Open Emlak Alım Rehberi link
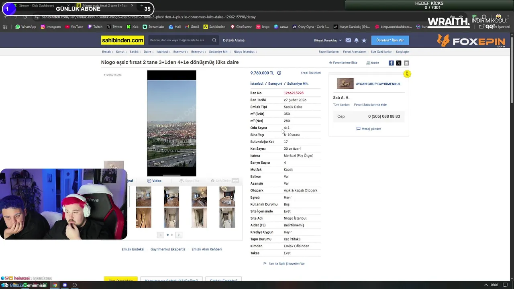514x289 pixels. (206, 249)
